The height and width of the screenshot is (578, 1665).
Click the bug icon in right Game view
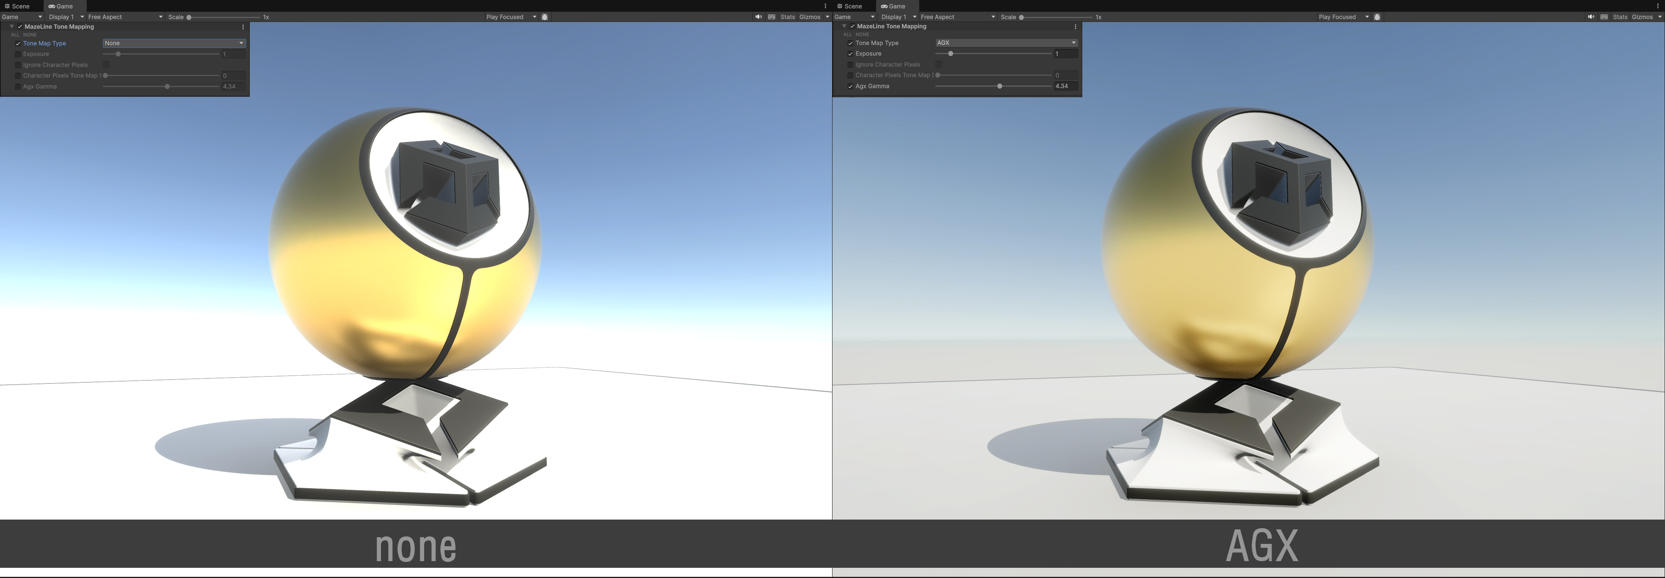click(1378, 17)
